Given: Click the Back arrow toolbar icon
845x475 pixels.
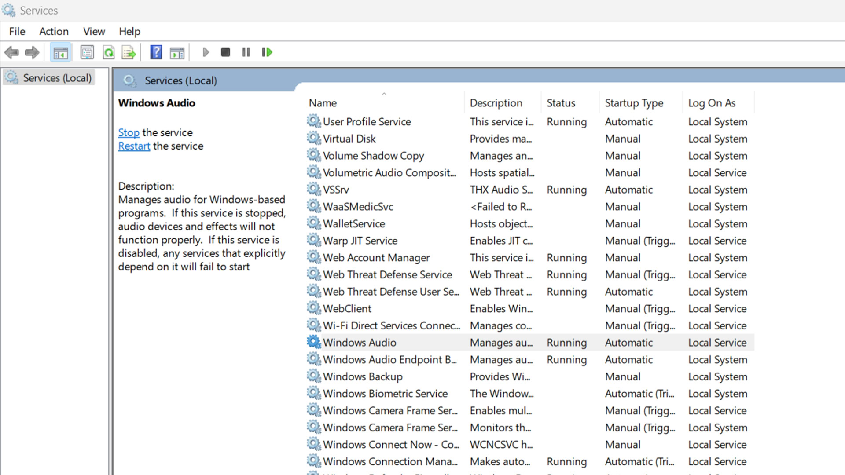Looking at the screenshot, I should click(11, 53).
